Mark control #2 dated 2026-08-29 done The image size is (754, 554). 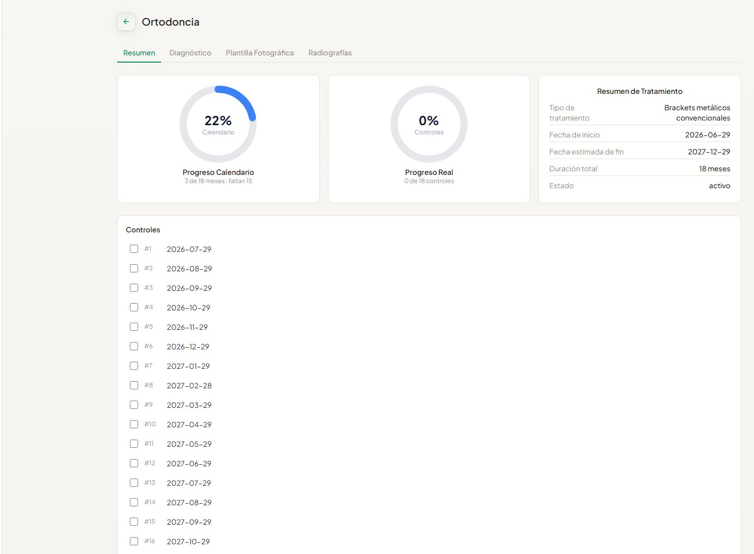(x=134, y=268)
